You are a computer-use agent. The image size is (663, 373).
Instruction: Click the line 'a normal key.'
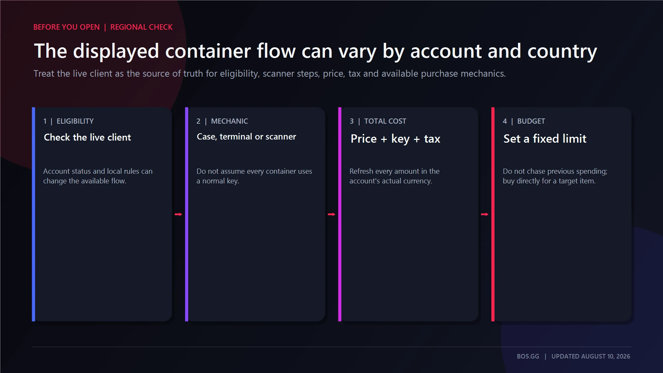coord(218,181)
